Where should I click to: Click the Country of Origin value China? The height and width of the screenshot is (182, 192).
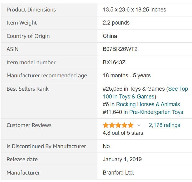point(110,36)
